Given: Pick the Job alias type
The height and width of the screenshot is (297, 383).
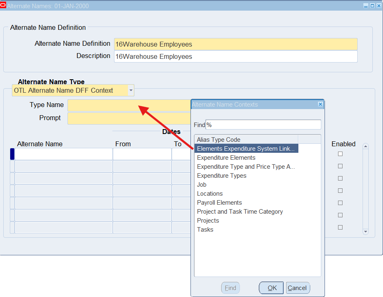Looking at the screenshot, I should point(202,185).
